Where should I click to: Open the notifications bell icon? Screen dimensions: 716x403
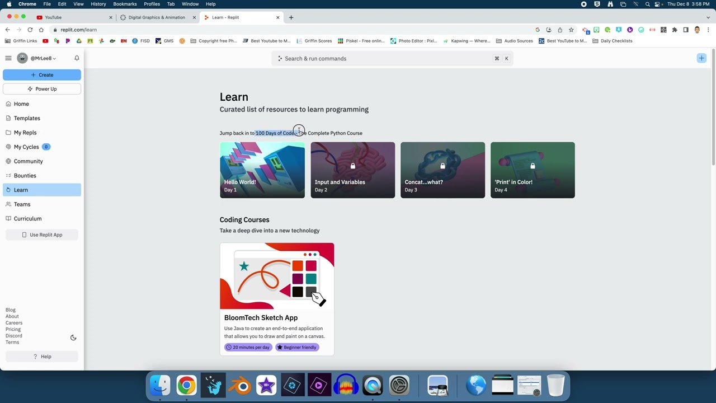77,58
